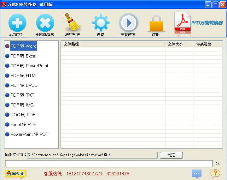Select PDF 转 EPUB conversion mode
This screenshot has height=180, width=227.
click(x=21, y=85)
